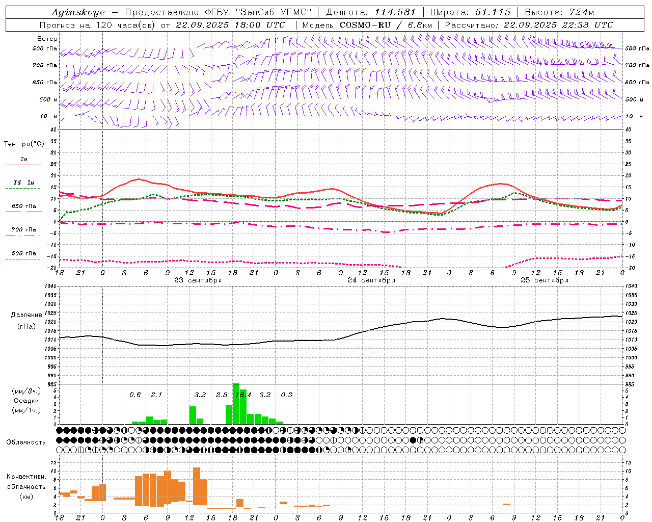
Task: Click the model label COSMO-RU / 6.6км
Action: click(x=386, y=25)
